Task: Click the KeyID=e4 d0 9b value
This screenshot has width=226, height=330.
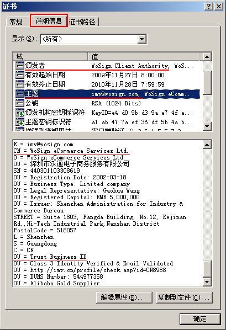Action: (x=142, y=113)
